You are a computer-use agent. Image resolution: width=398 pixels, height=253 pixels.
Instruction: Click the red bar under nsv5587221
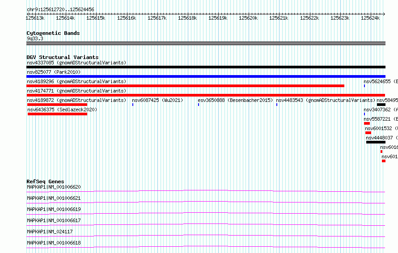(367, 123)
